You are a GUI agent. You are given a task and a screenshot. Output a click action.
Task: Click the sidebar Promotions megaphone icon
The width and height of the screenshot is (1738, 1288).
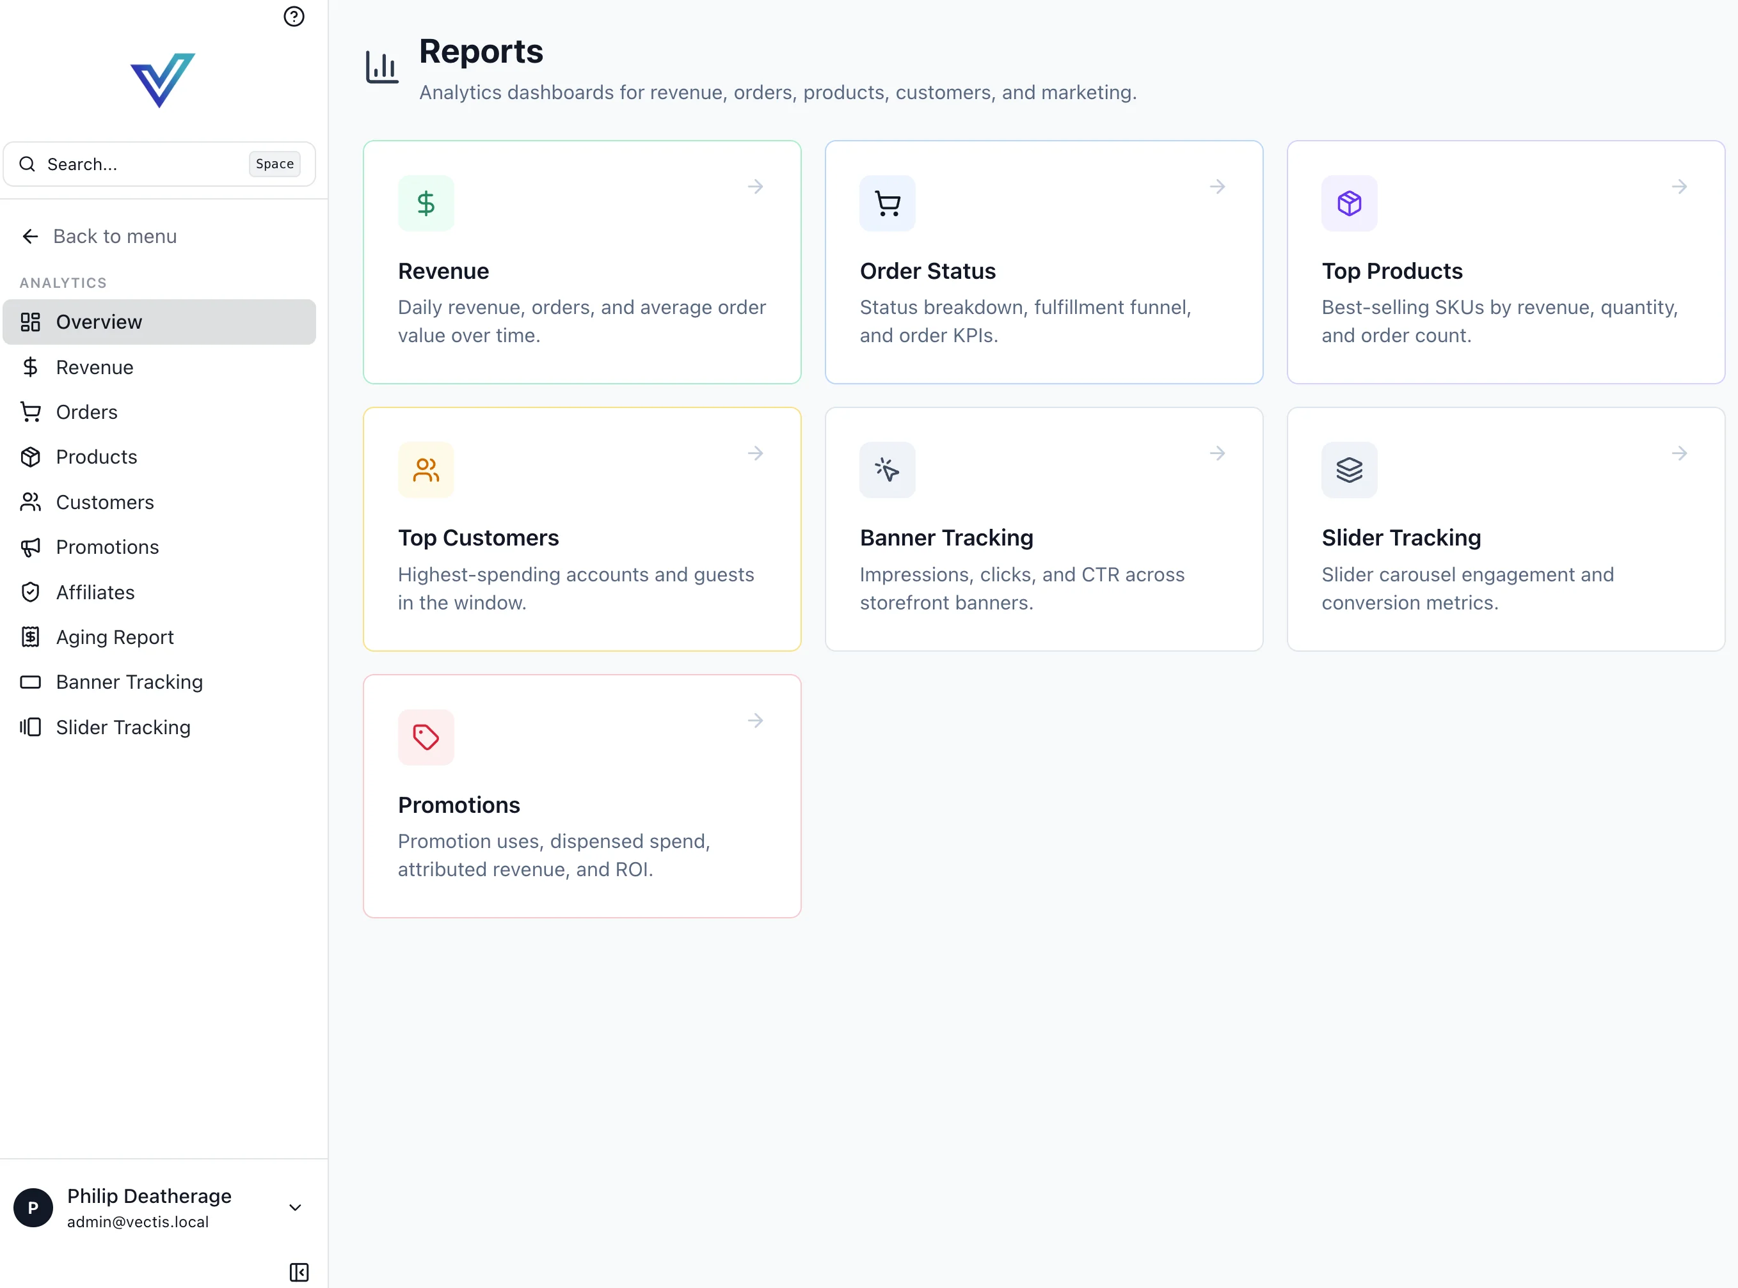(x=31, y=547)
